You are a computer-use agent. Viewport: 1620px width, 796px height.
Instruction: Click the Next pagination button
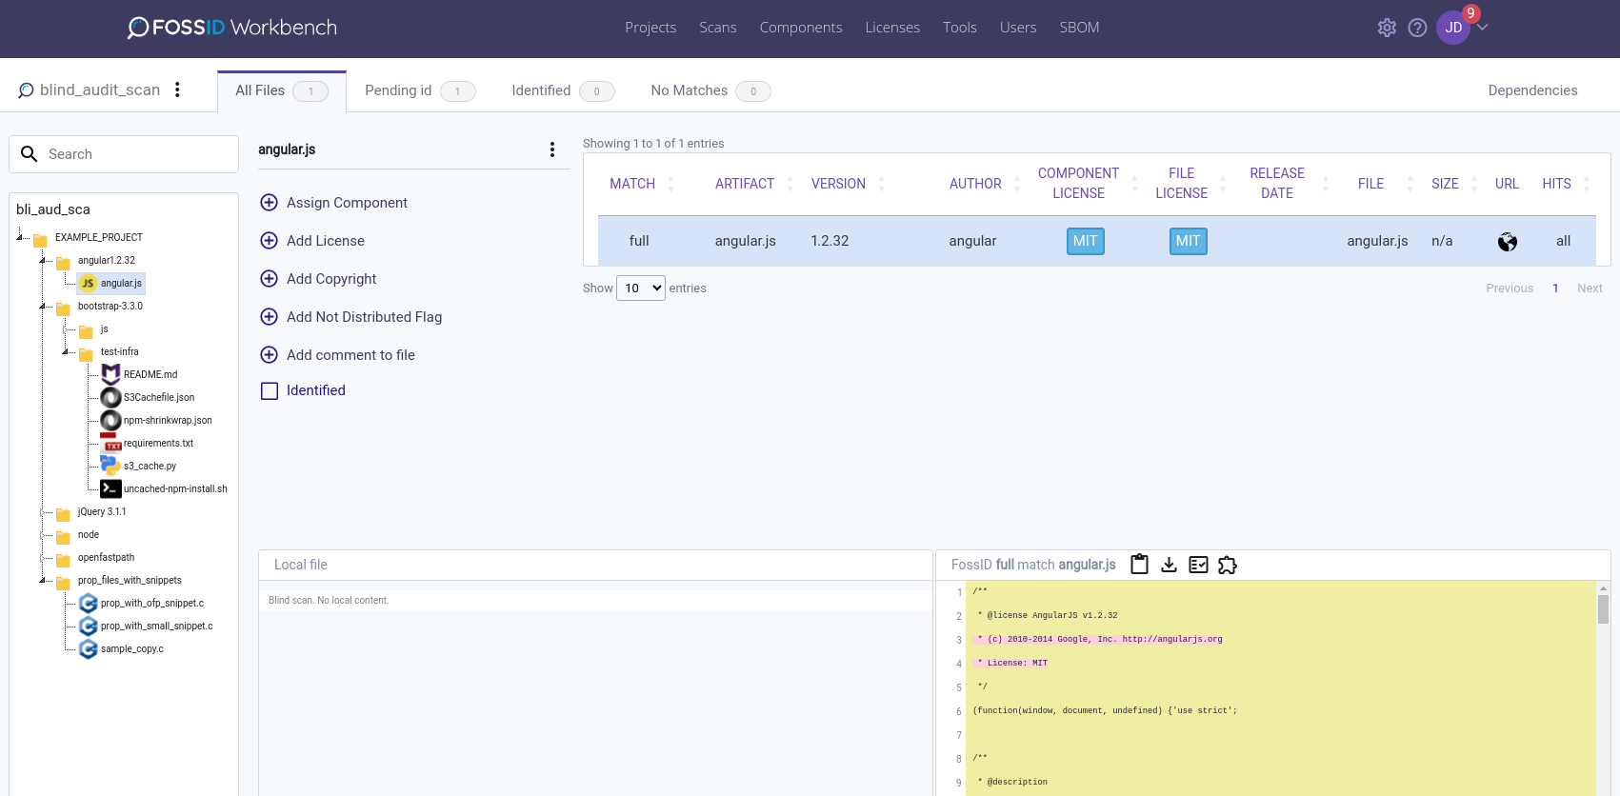pos(1590,289)
